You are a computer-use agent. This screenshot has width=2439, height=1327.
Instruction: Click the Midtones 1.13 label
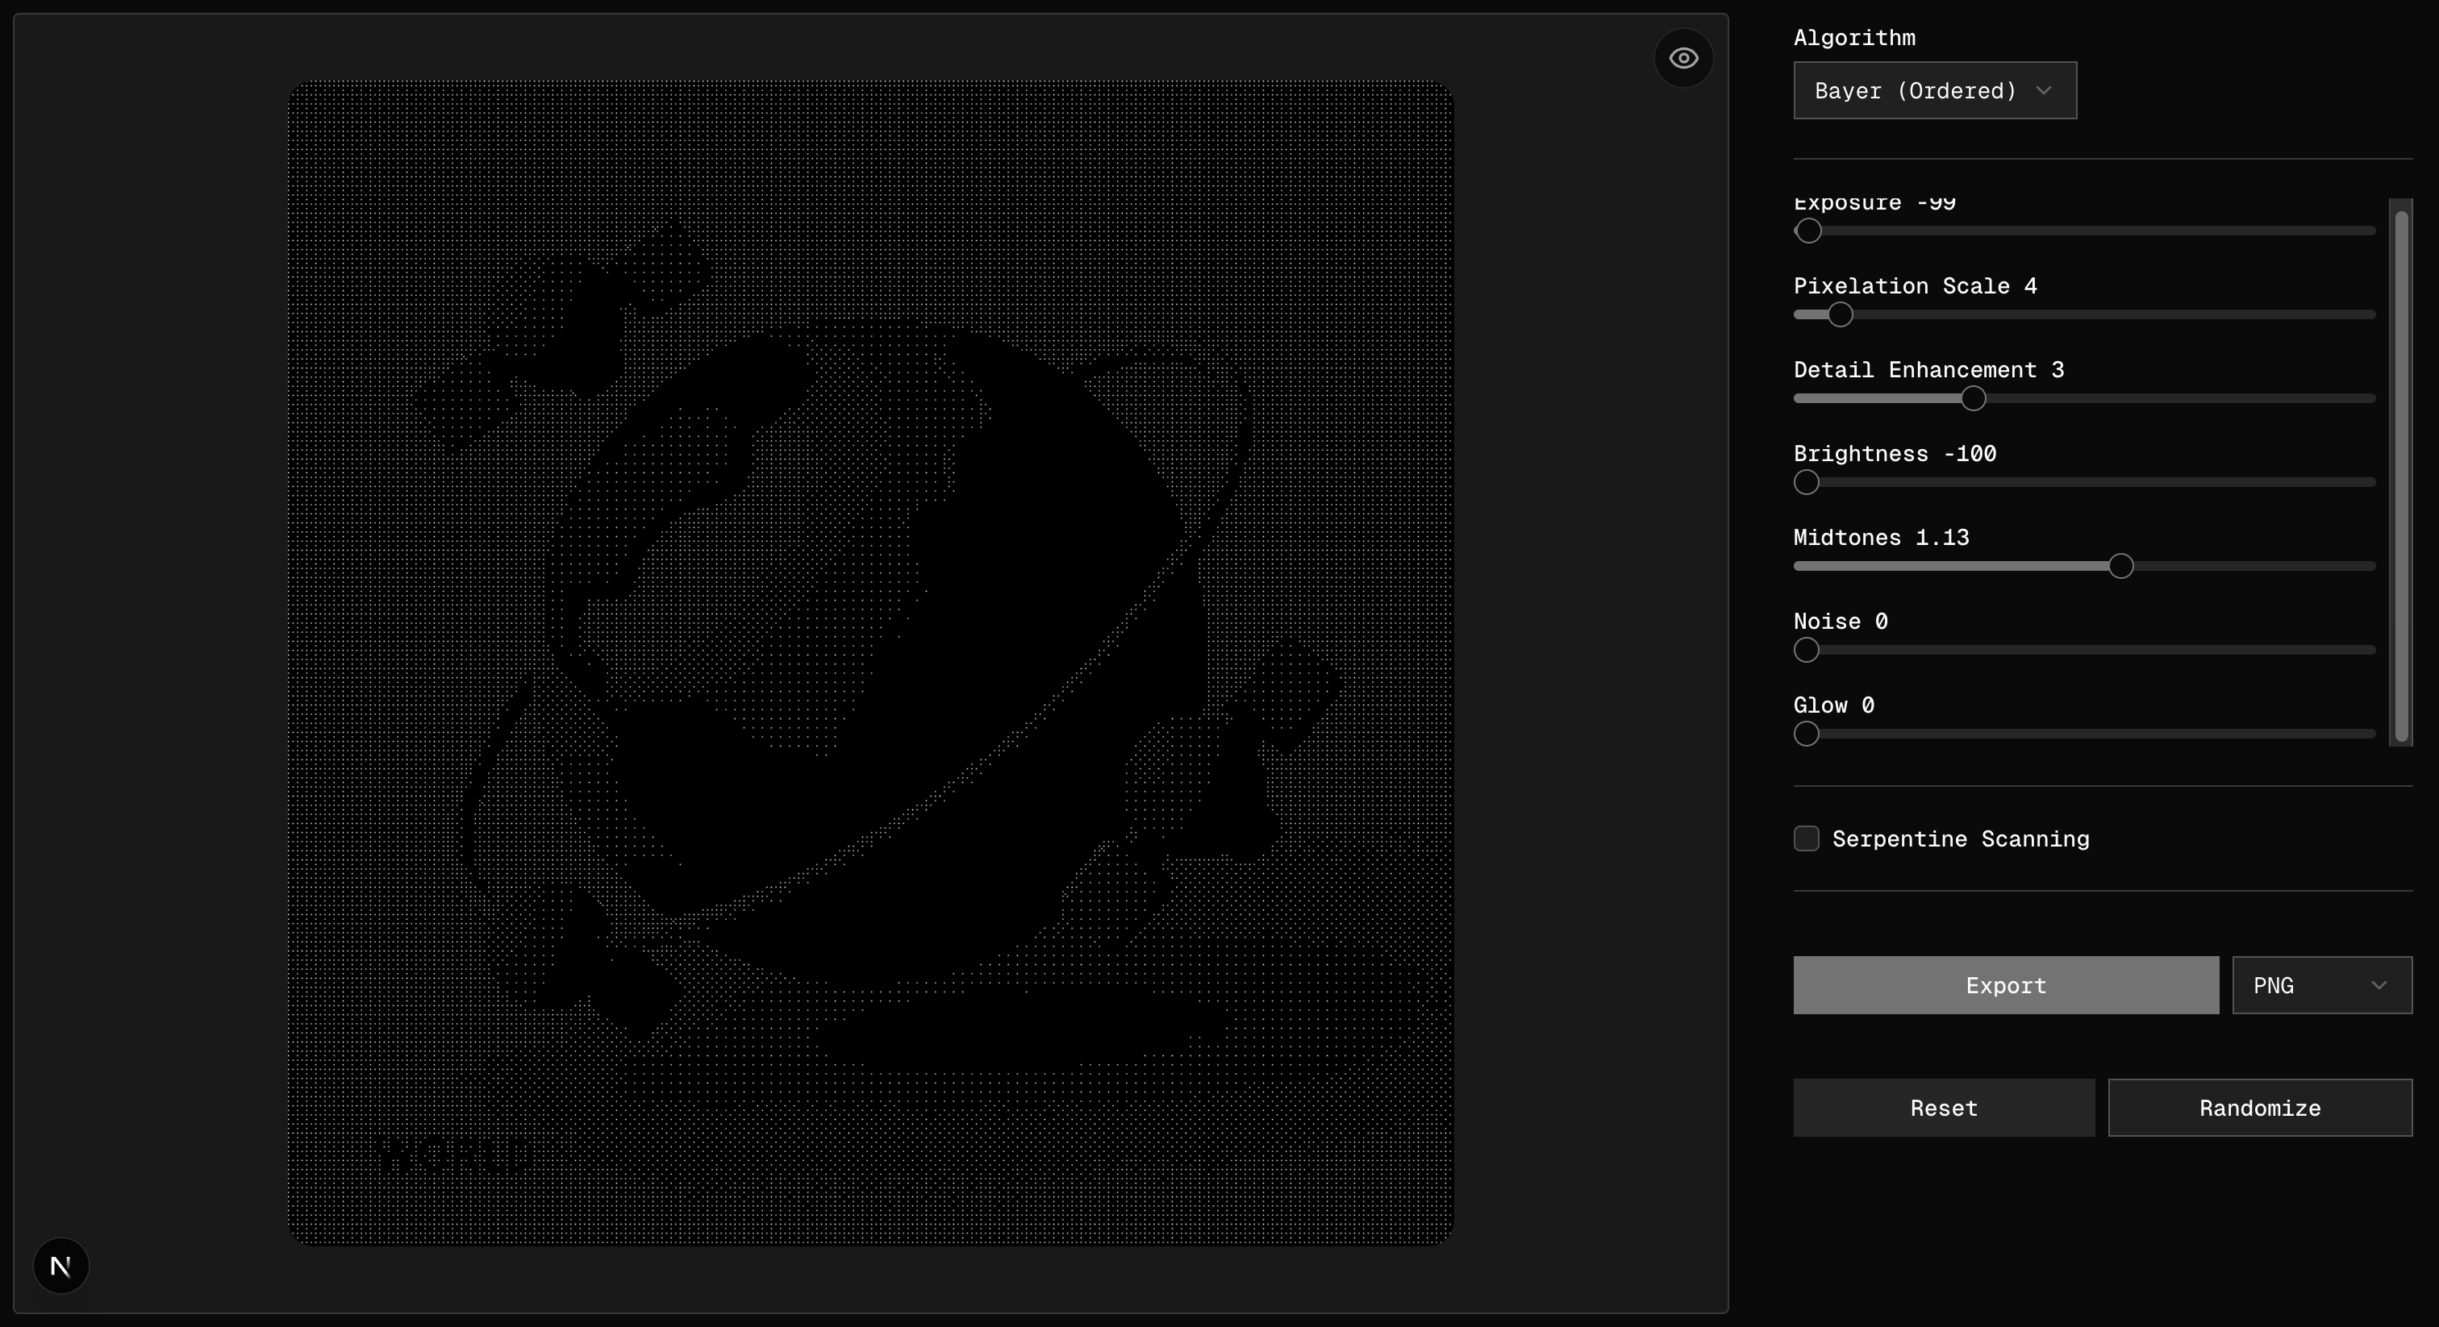click(1880, 538)
